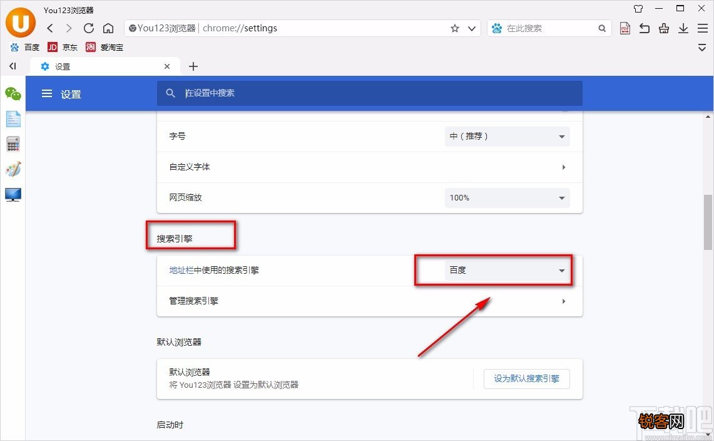Open a new tab with the plus button
The image size is (714, 441).
[x=193, y=66]
